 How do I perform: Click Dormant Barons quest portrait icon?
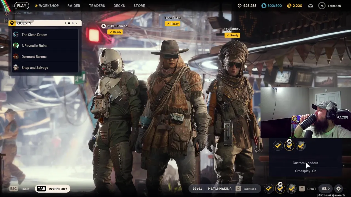click(x=16, y=57)
